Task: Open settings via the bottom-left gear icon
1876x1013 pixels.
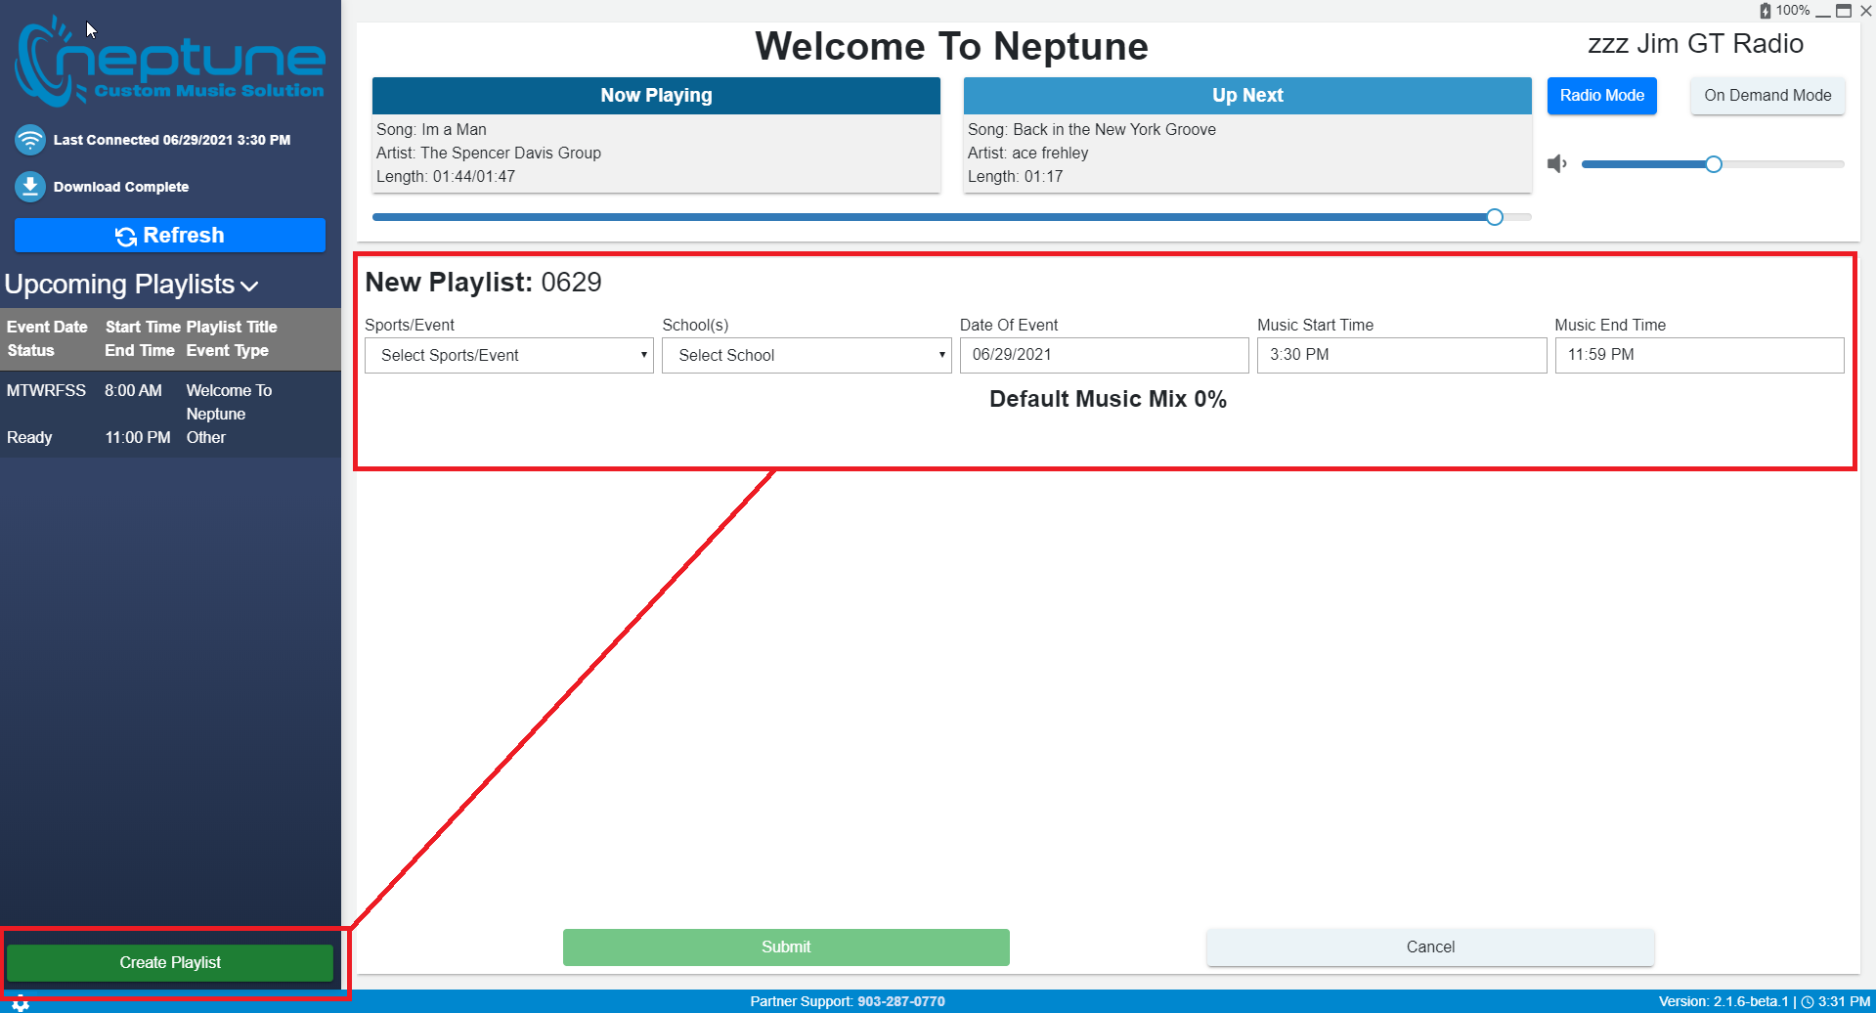Action: tap(21, 1004)
